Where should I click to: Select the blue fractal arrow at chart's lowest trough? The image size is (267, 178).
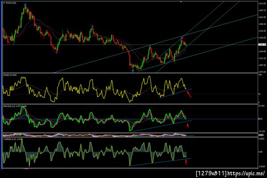tap(133, 70)
